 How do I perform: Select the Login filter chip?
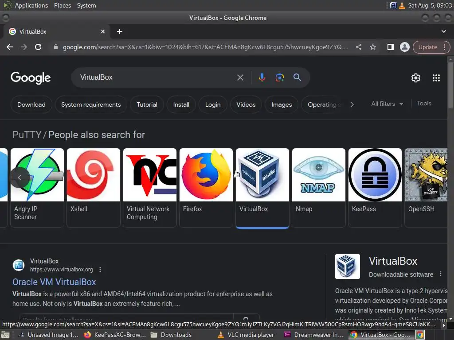(213, 104)
